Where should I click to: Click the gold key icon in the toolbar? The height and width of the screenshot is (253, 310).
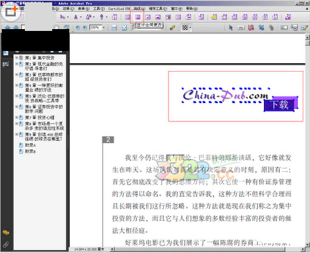pos(172,28)
